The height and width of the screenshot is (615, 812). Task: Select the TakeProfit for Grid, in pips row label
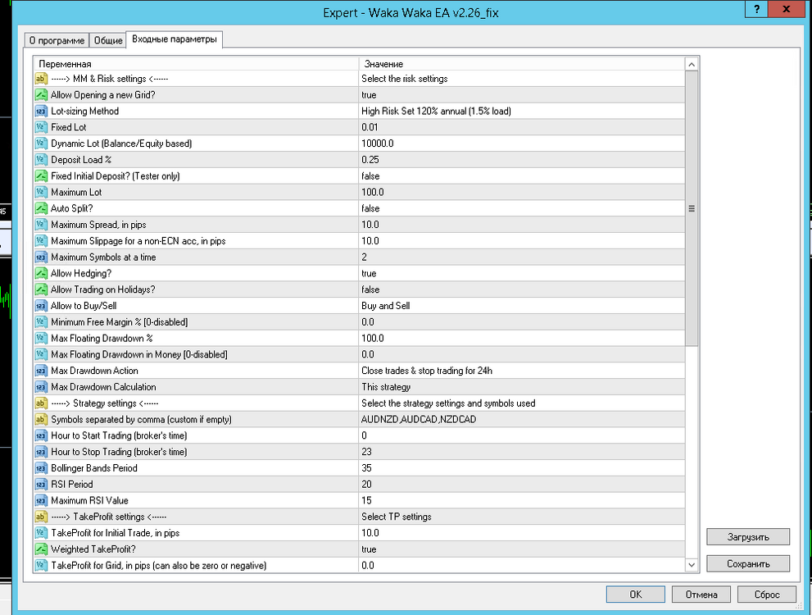(x=158, y=565)
